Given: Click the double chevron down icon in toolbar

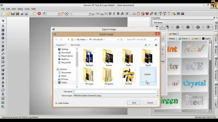Looking at the screenshot, I should pos(127,14).
